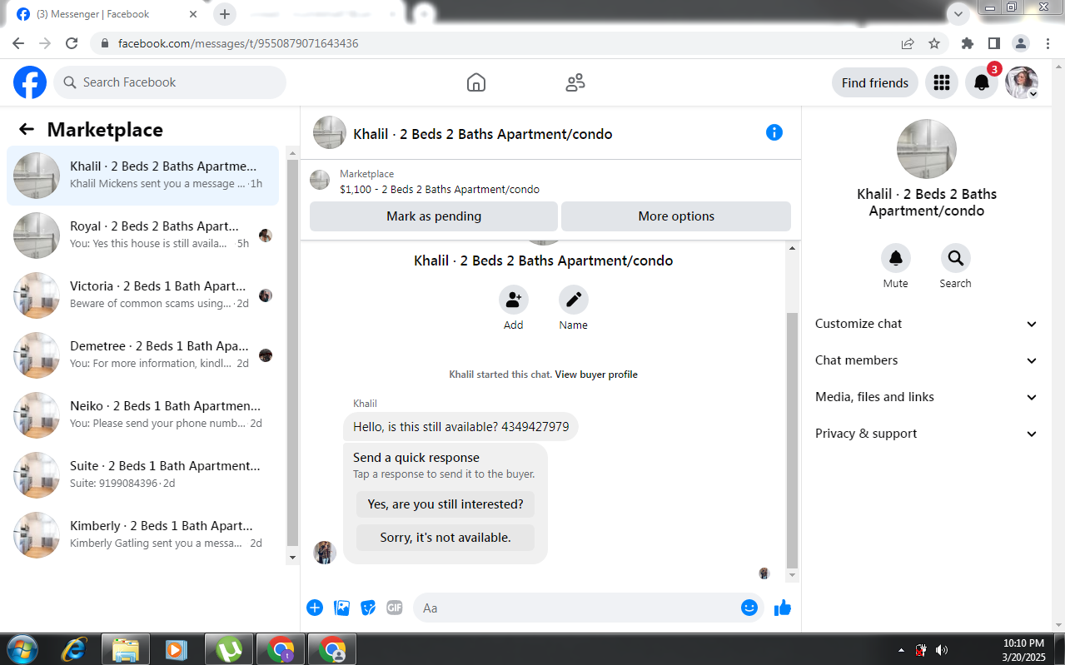The width and height of the screenshot is (1065, 665).
Task: Click the $1,100 Marketplace listing link
Action: tap(440, 190)
